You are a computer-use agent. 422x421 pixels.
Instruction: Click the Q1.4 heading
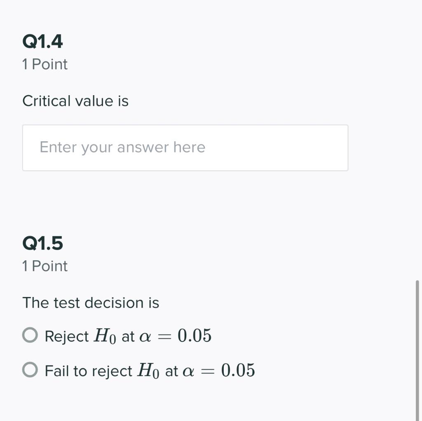tap(43, 41)
